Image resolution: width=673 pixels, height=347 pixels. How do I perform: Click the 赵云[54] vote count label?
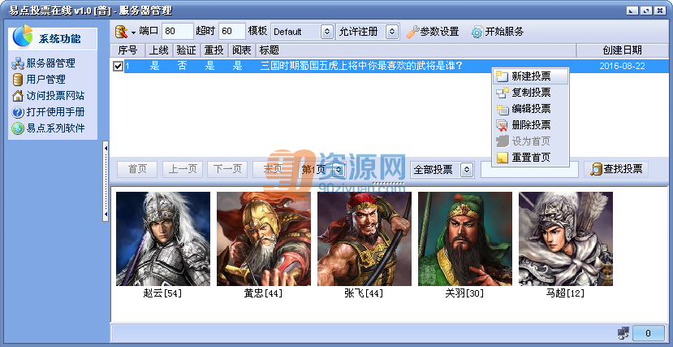tap(162, 293)
